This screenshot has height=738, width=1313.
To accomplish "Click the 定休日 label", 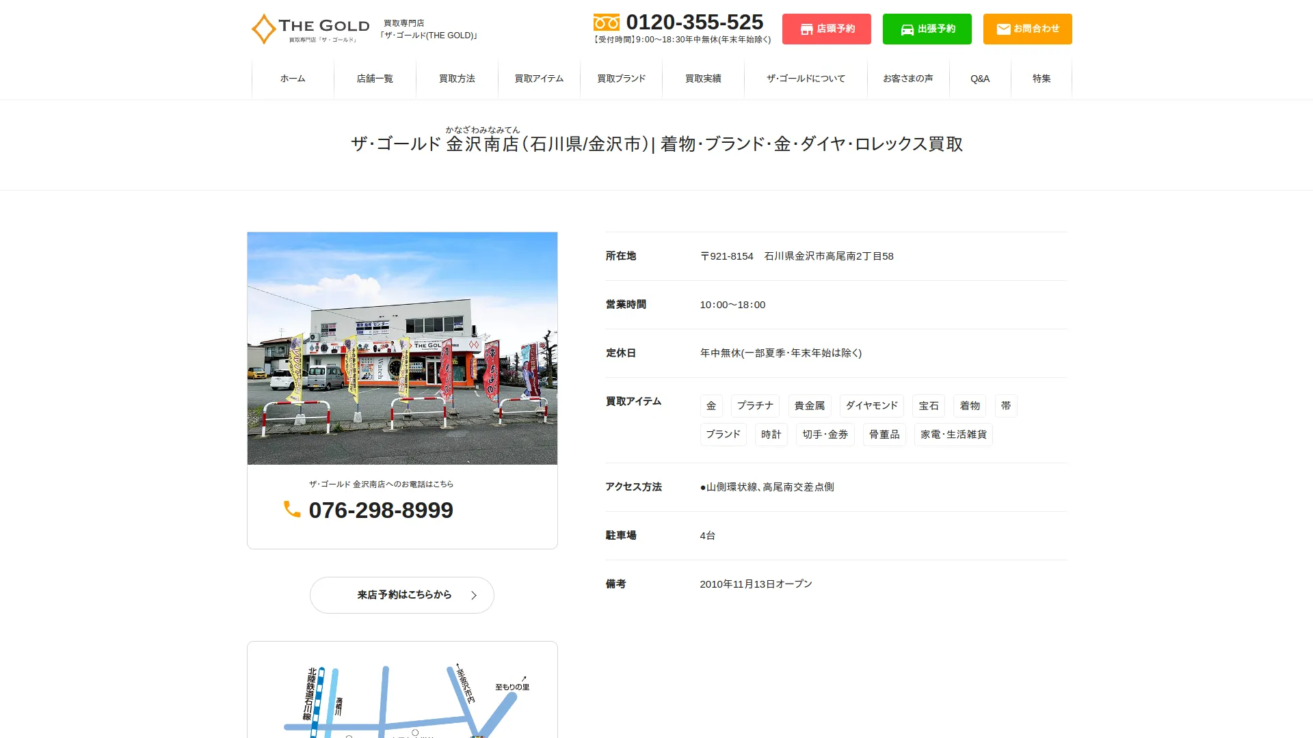I will click(621, 353).
